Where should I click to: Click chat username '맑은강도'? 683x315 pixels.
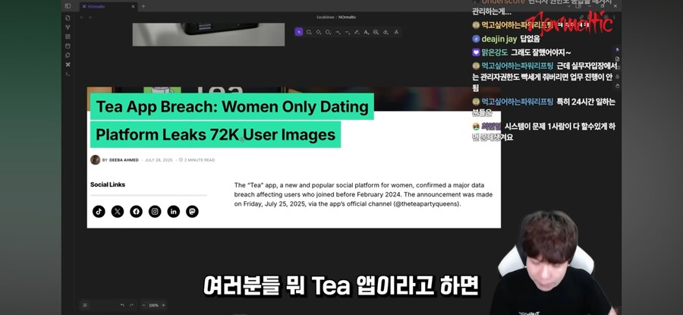click(494, 52)
